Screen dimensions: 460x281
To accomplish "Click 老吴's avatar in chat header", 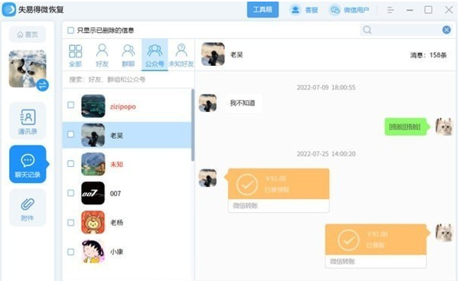I will click(213, 54).
